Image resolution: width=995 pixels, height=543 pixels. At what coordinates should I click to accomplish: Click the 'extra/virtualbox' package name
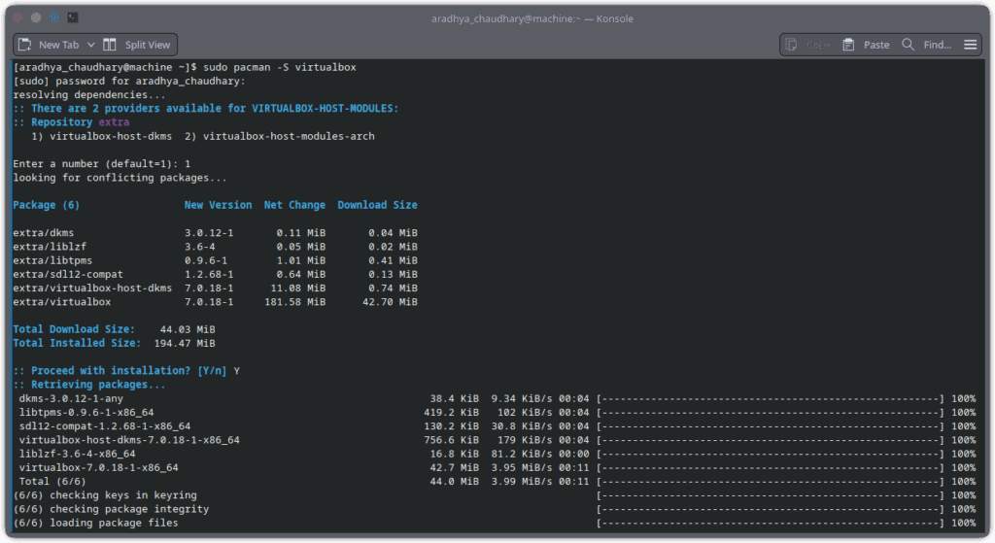(x=61, y=302)
